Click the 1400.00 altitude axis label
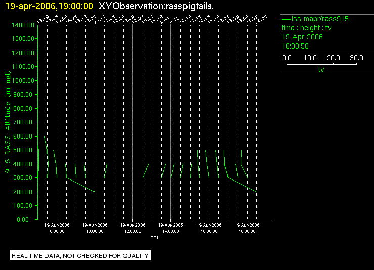374x270 pixels. pos(23,25)
